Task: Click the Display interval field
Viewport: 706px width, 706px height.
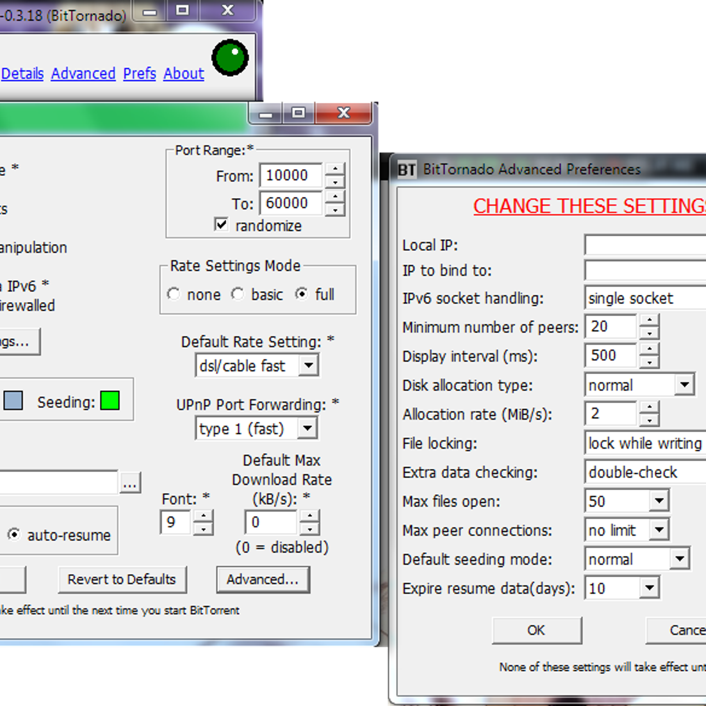Action: tap(611, 356)
